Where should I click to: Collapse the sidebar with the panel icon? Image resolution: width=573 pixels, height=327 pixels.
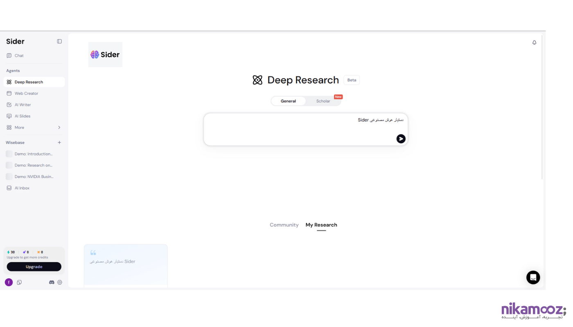tap(59, 41)
